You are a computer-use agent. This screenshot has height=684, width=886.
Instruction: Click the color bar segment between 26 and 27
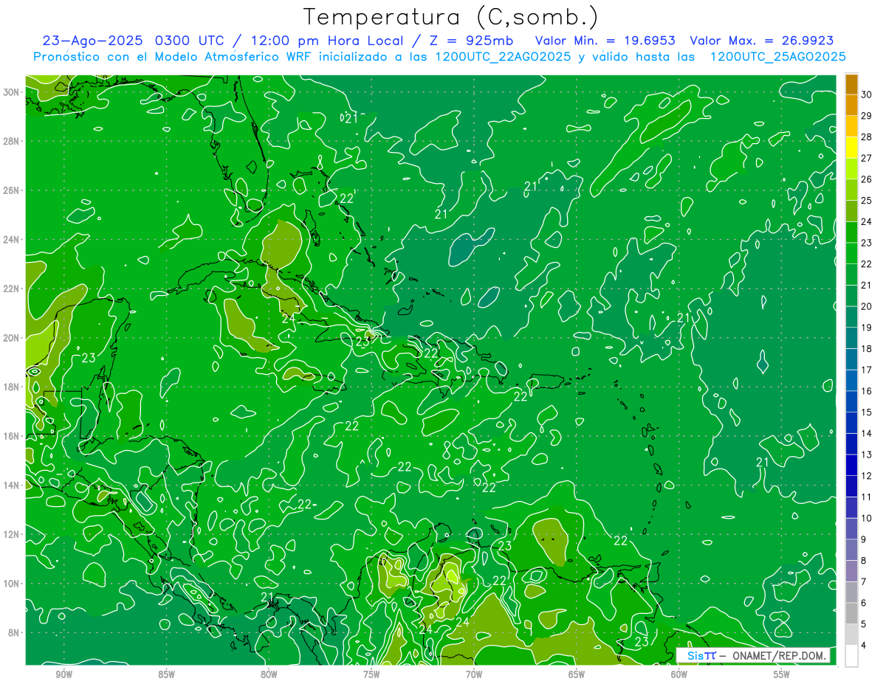click(x=851, y=169)
